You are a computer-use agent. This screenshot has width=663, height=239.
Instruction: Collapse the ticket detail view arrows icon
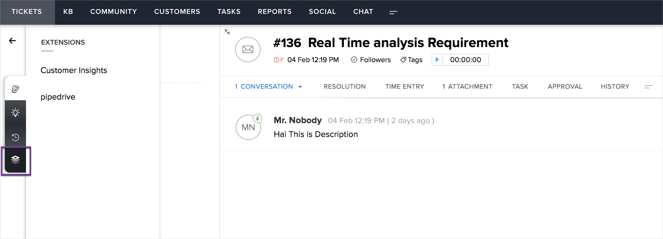coord(227,32)
